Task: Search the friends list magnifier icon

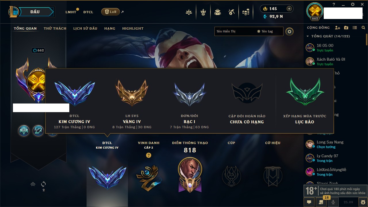Action: (x=363, y=28)
